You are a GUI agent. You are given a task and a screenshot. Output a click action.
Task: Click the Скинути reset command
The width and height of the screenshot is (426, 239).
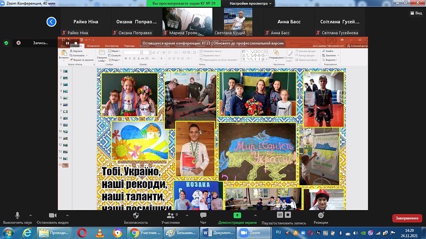114,55
